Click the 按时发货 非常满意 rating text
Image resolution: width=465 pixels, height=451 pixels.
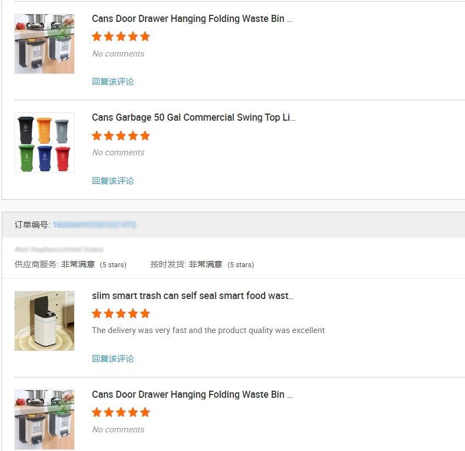(x=205, y=264)
